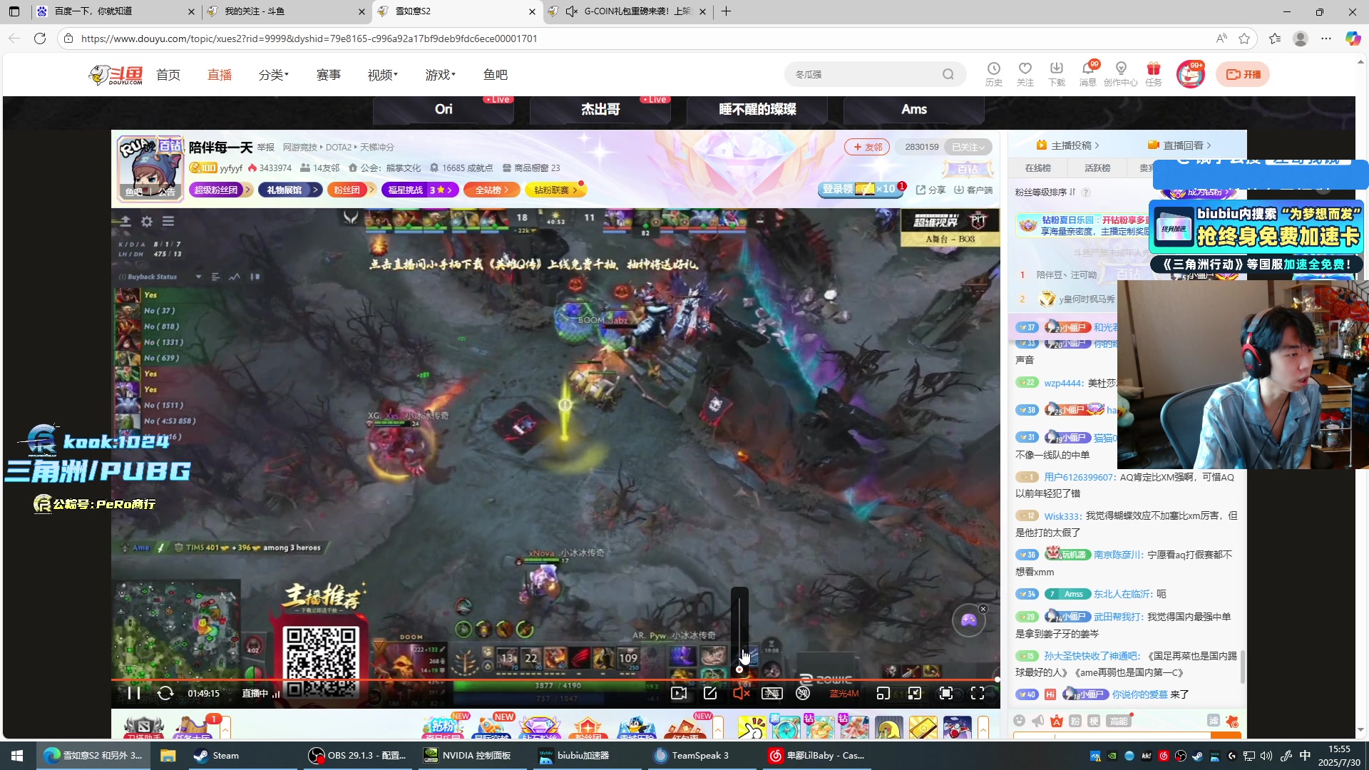Viewport: 1369px width, 770px height.
Task: Click the 分享 share icon
Action: click(x=931, y=190)
